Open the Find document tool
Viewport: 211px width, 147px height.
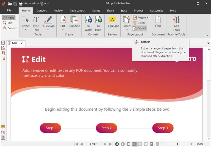[x=158, y=22]
